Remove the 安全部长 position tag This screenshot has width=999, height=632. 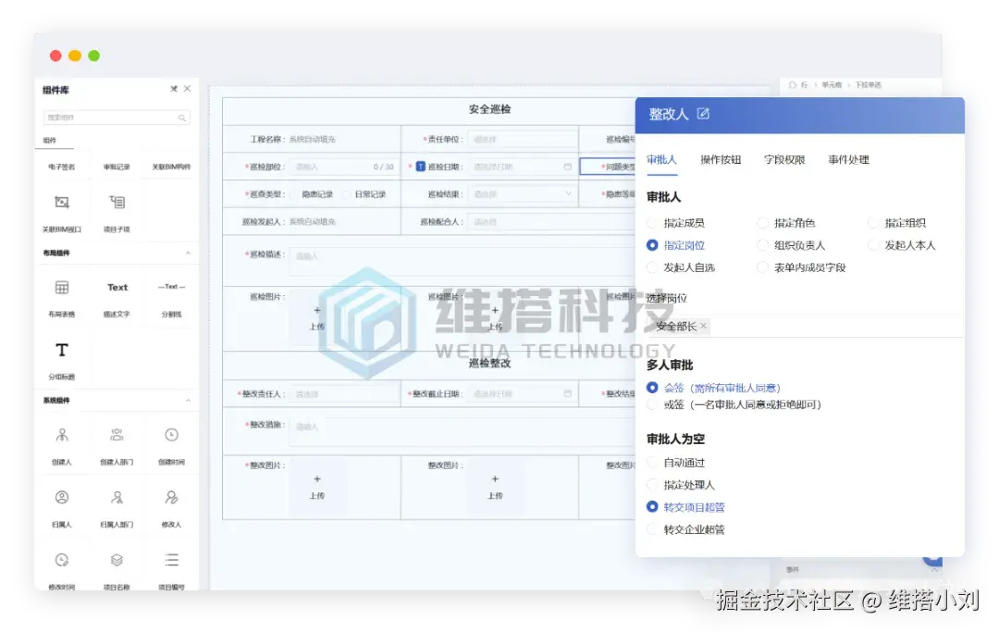[x=702, y=326]
